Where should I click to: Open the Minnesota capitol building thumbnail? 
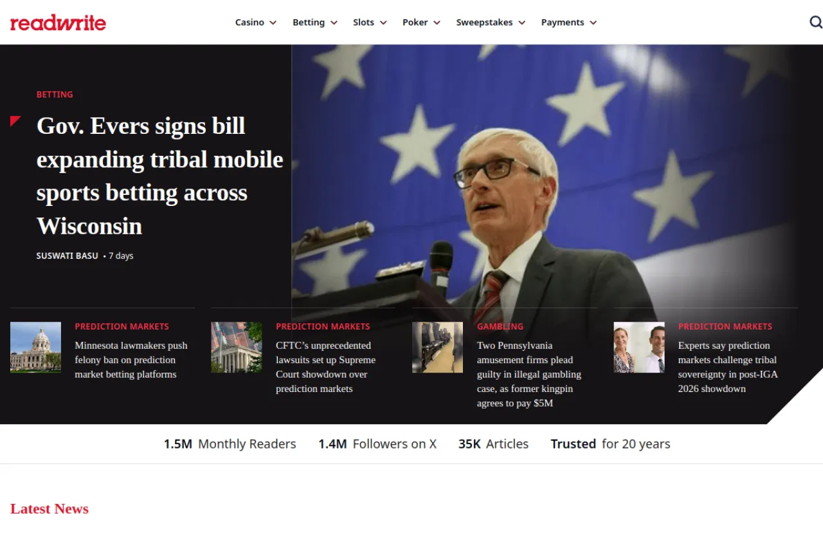[x=35, y=347]
